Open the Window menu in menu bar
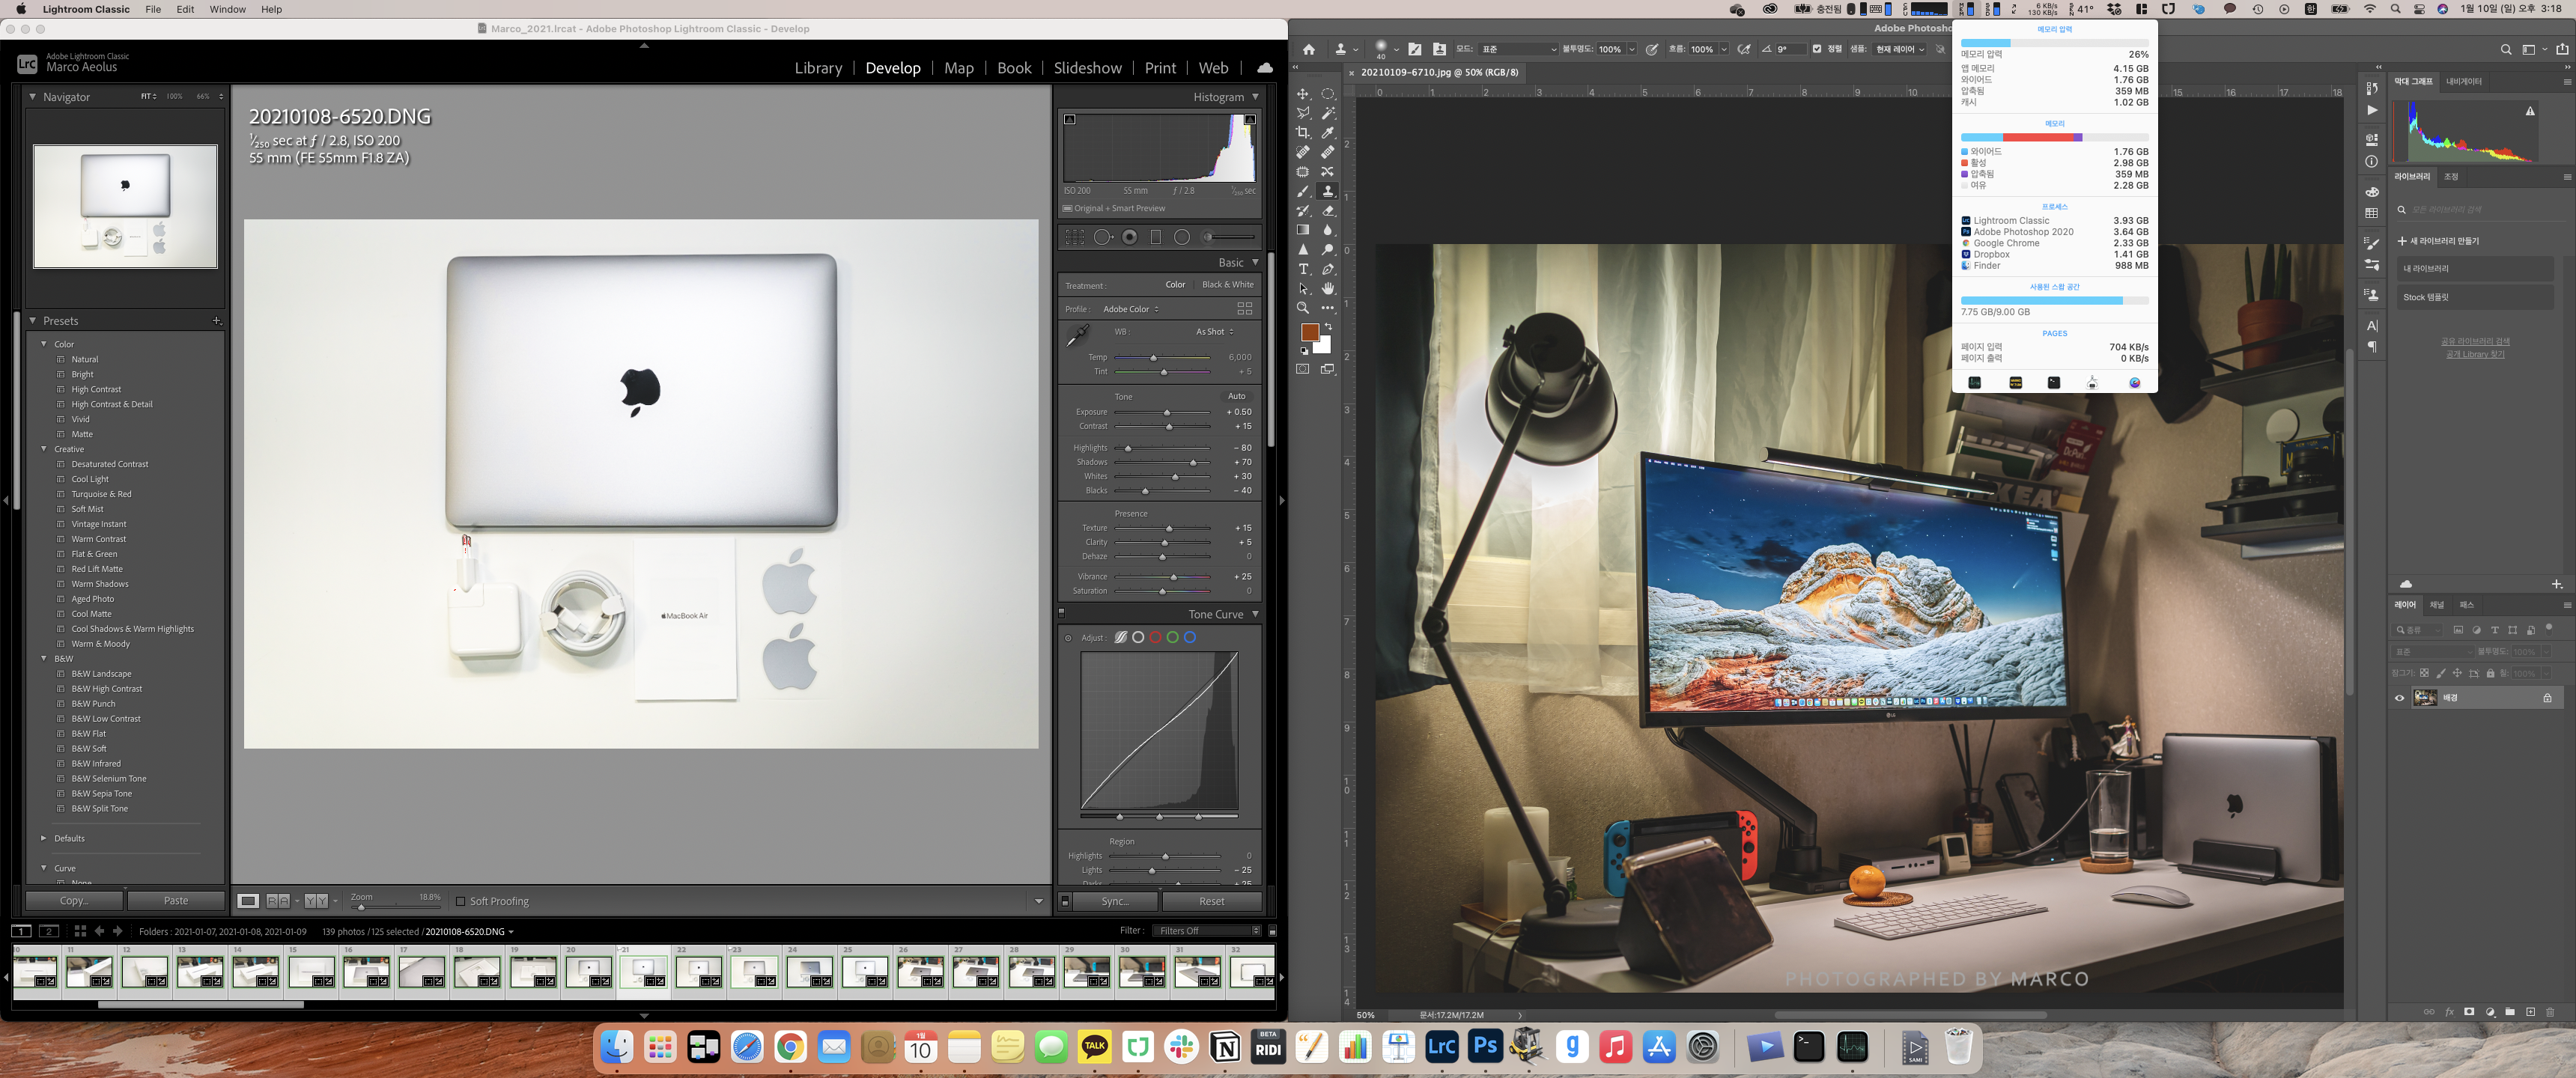The image size is (2576, 1078). (x=227, y=9)
